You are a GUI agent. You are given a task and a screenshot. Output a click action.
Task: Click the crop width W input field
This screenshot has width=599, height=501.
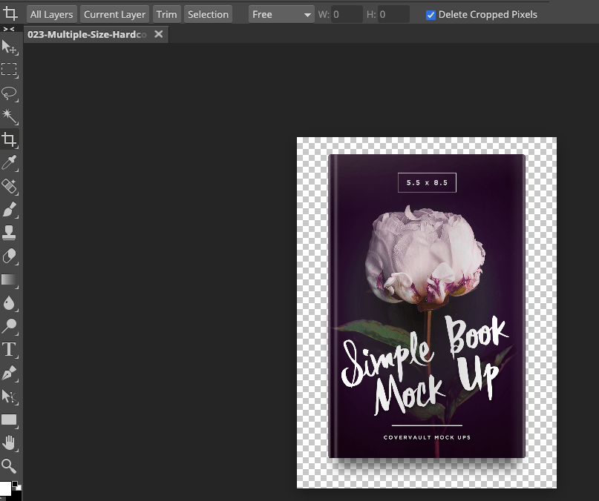coord(347,14)
